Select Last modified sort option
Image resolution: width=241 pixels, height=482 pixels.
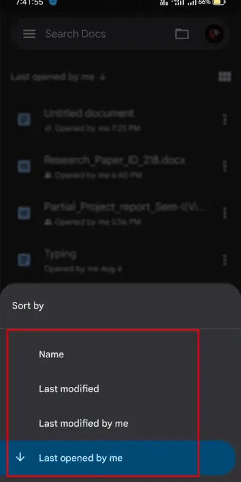(69, 389)
